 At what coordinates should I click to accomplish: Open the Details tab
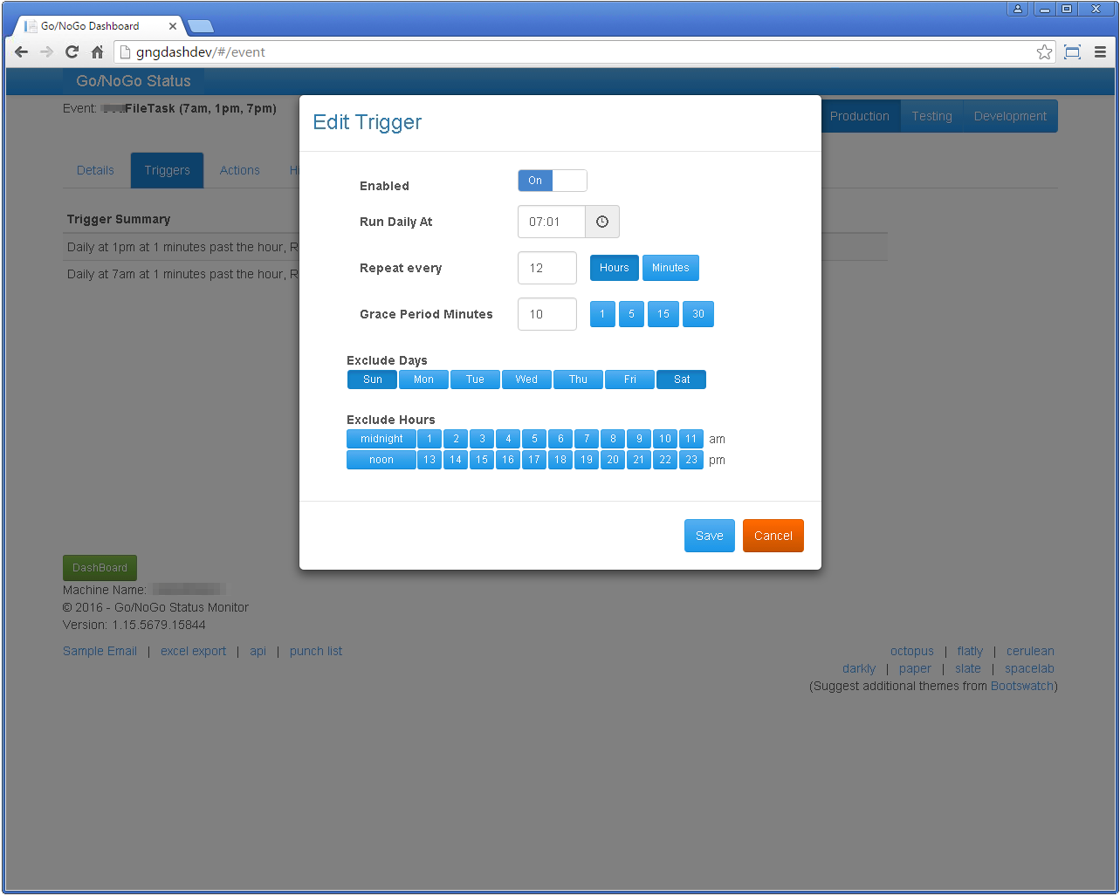(95, 170)
